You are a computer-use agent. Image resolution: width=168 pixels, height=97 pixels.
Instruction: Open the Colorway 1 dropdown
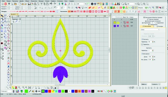7,91
